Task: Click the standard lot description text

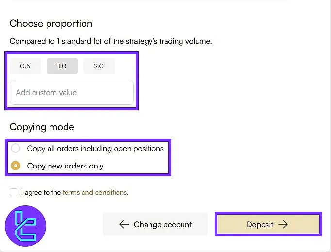Action: (x=111, y=41)
